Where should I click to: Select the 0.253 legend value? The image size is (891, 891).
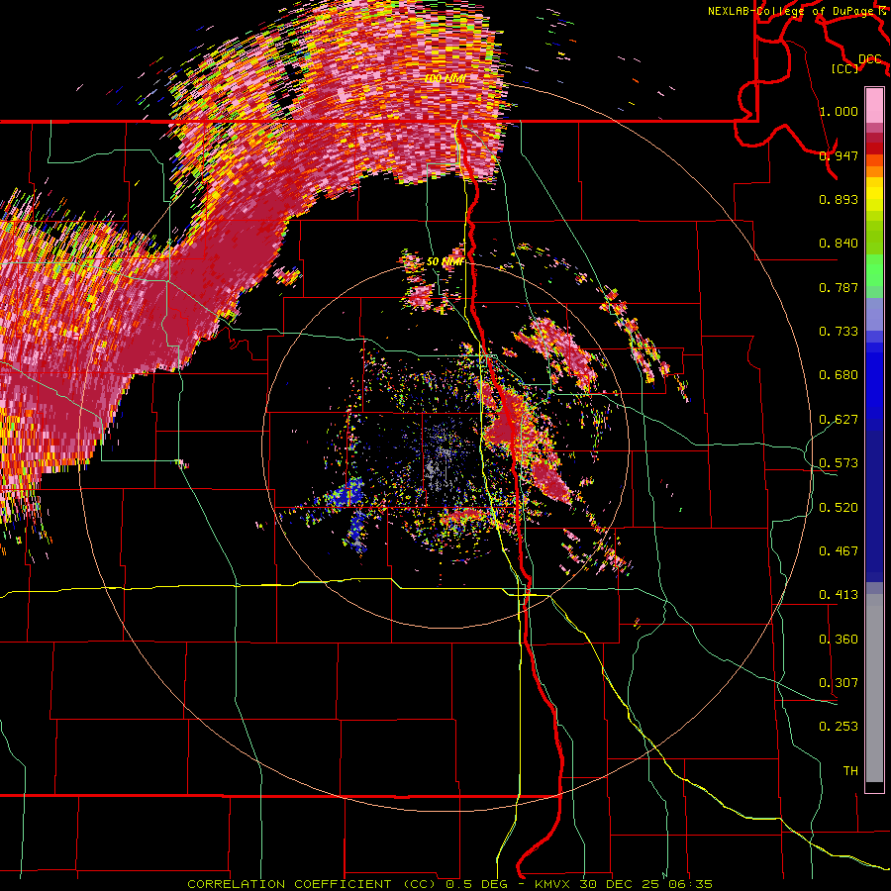[839, 727]
